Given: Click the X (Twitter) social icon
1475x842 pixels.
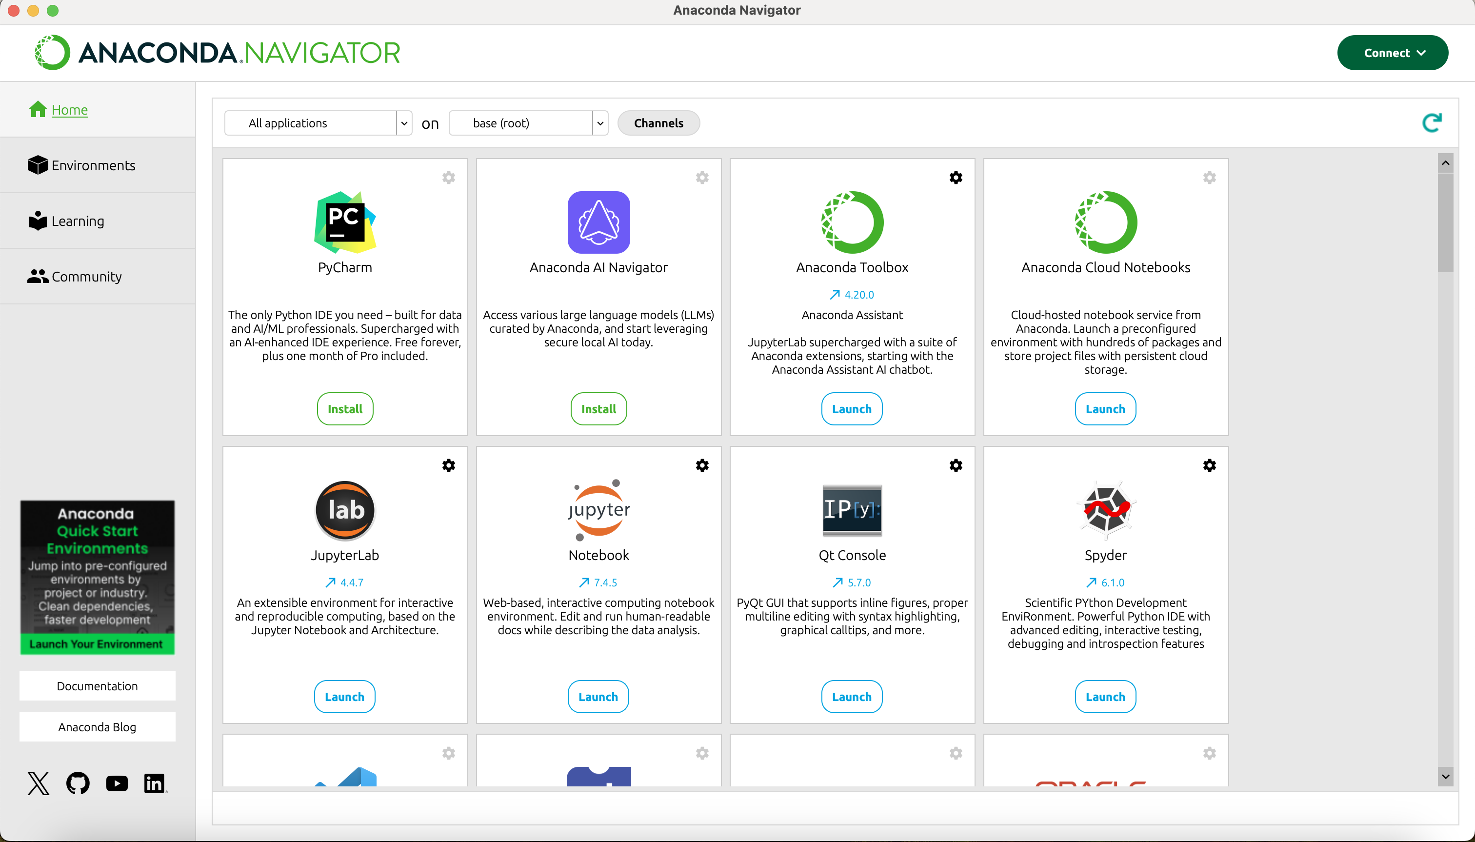Looking at the screenshot, I should tap(38, 783).
